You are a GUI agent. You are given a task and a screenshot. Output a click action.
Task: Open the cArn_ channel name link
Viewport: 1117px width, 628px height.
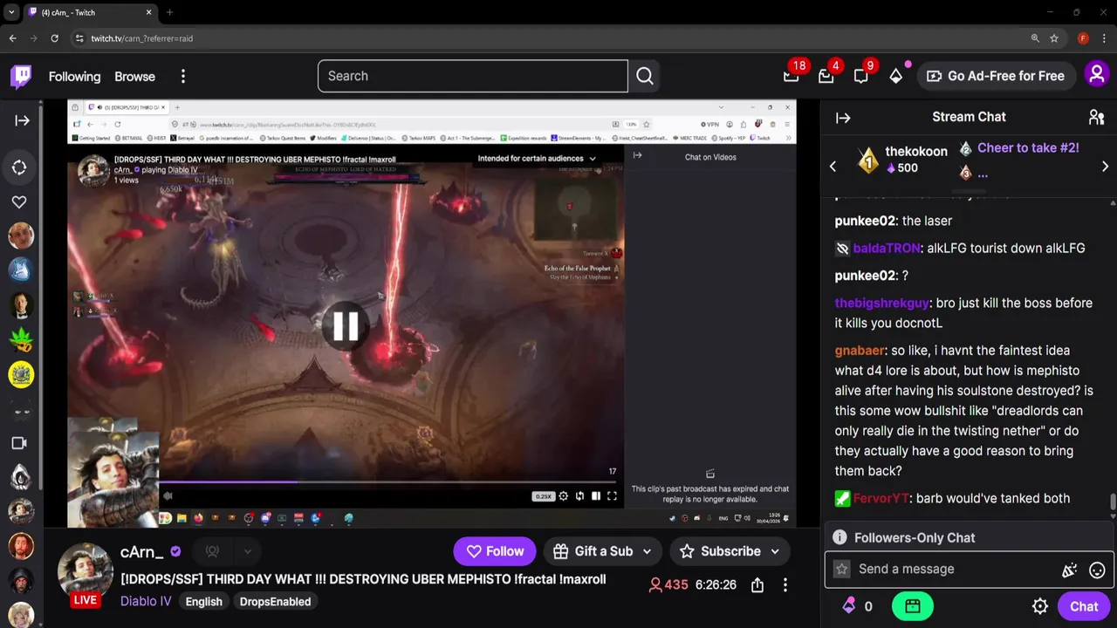click(x=141, y=551)
